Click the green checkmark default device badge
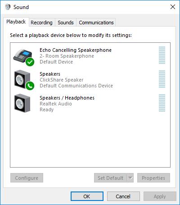Image resolution: width=180 pixels, height=205 pixels. [x=30, y=62]
